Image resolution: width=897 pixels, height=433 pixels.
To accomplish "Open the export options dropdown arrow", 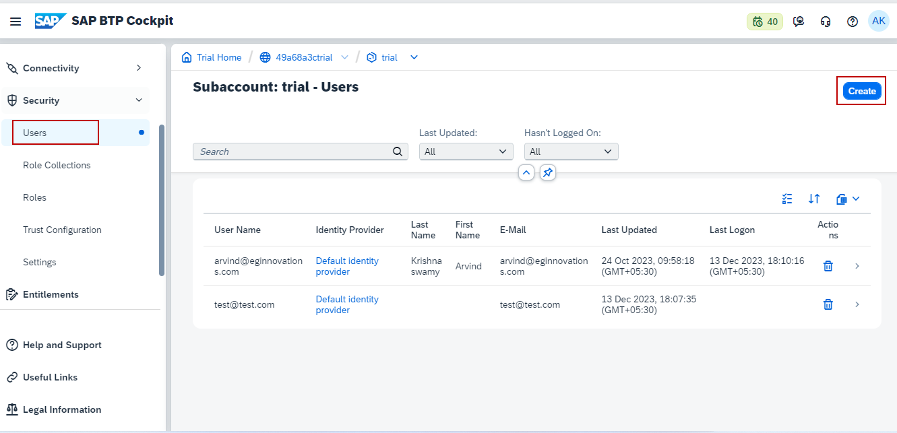I will click(856, 199).
